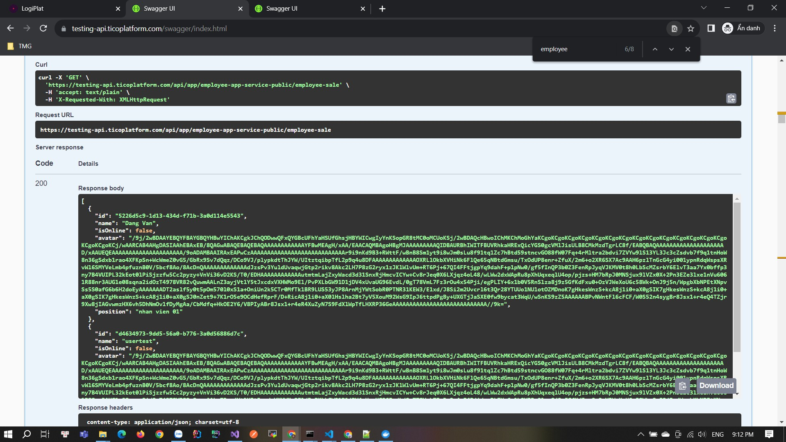
Task: Copy the response body to clipboard
Action: pos(682,386)
